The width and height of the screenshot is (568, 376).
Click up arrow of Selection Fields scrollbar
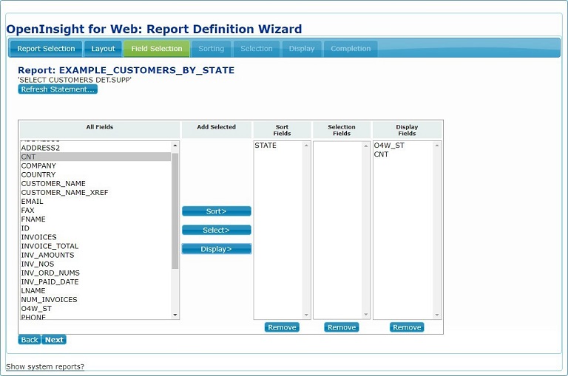coord(366,146)
